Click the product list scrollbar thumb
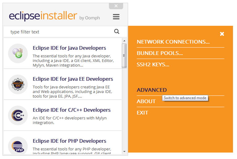Viewport: 237px width, 159px height. click(x=124, y=56)
